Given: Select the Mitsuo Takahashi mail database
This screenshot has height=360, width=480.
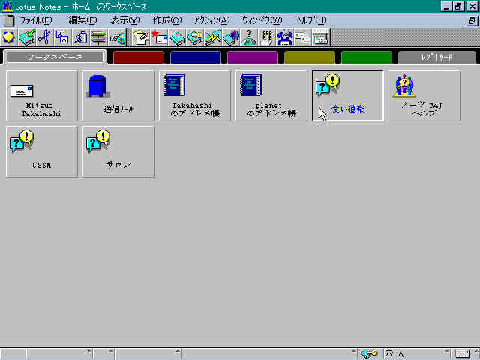Looking at the screenshot, I should [42, 95].
